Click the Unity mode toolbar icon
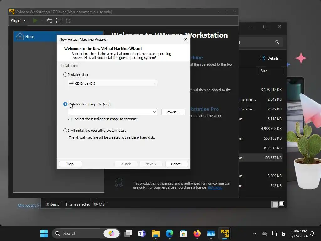Screen dimensions: 321x241 [x=69, y=20]
